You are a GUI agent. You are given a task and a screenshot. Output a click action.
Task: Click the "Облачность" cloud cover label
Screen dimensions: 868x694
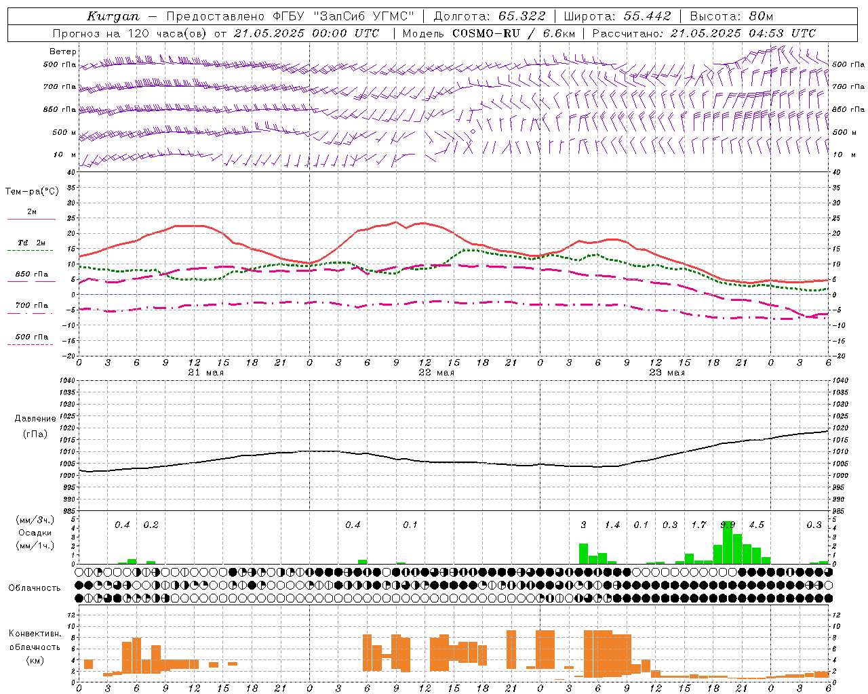coord(35,588)
